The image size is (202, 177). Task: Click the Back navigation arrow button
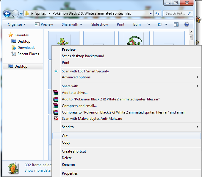pyautogui.click(x=7, y=13)
